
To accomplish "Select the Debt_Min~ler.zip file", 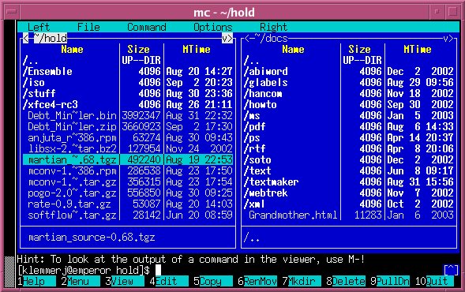I will click(x=128, y=126).
